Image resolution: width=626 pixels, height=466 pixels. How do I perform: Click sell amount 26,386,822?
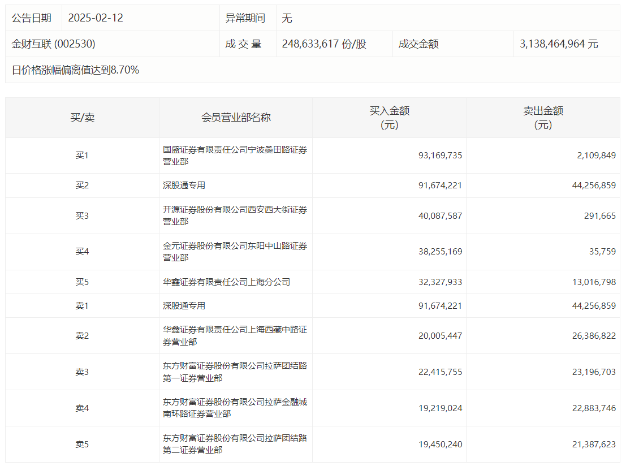594,336
